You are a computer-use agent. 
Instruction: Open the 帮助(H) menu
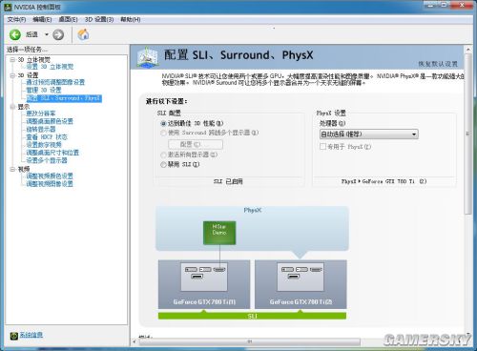click(x=131, y=19)
